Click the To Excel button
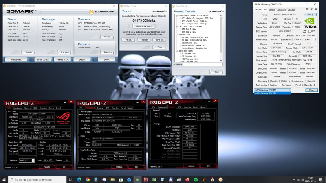The width and height of the screenshot is (326, 183). tap(144, 39)
